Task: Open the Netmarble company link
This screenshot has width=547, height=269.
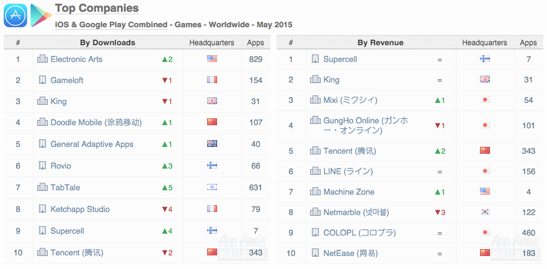Action: [356, 212]
